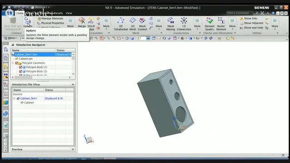This screenshot has height=163, width=290.
Task: Open the More dropdown in the Polygon Geometry group
Action: click(x=106, y=24)
